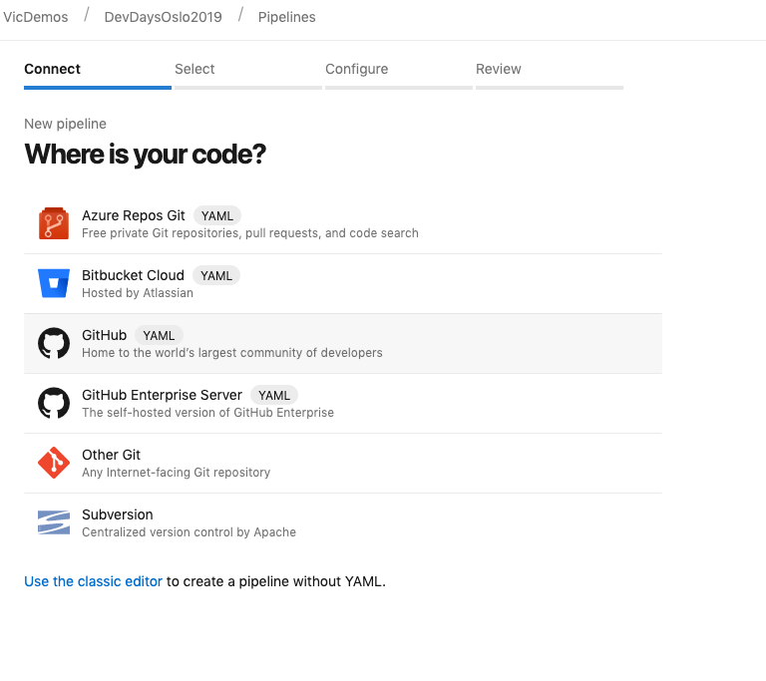This screenshot has width=766, height=681.
Task: Pick GitHub Enterprise Server title
Action: (162, 395)
